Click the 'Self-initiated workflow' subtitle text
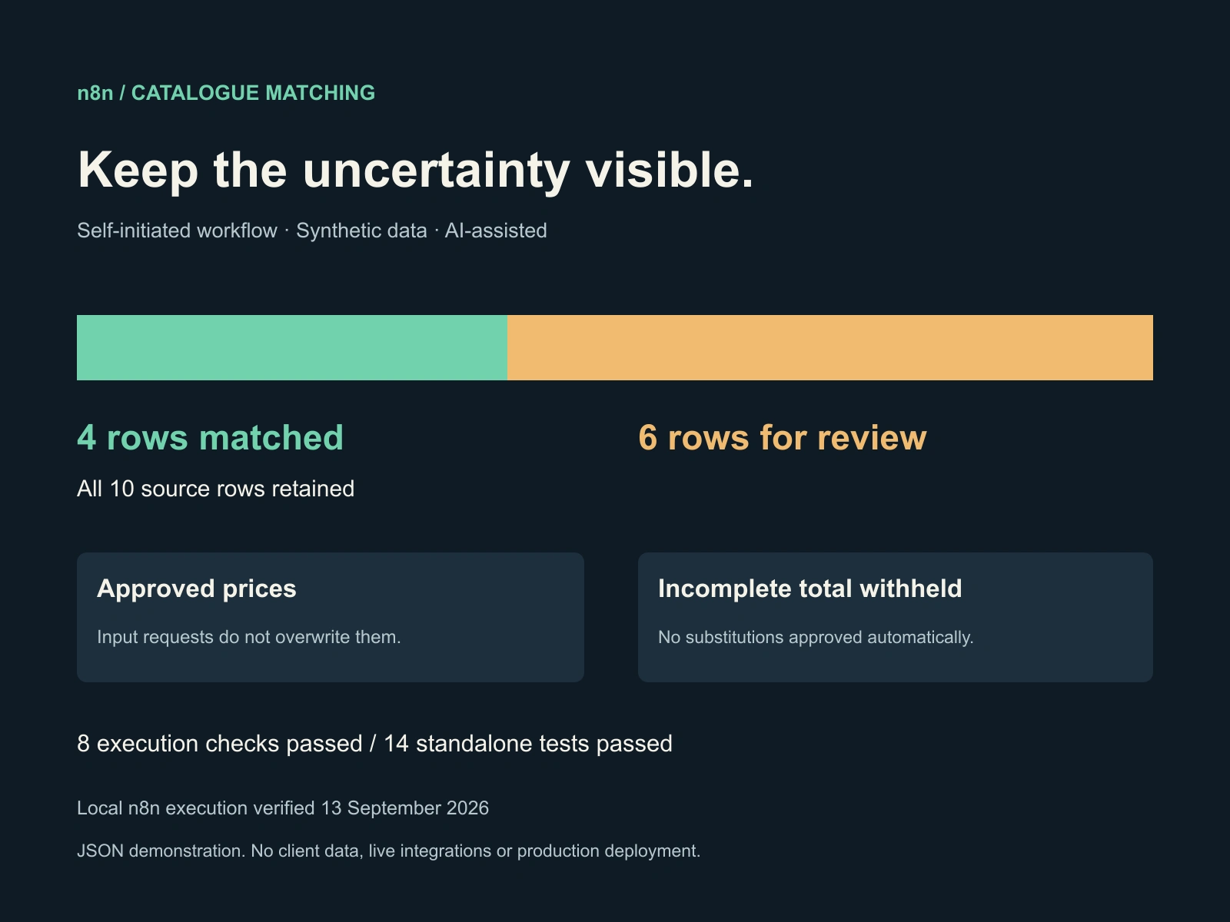The width and height of the screenshot is (1230, 922). tap(177, 230)
